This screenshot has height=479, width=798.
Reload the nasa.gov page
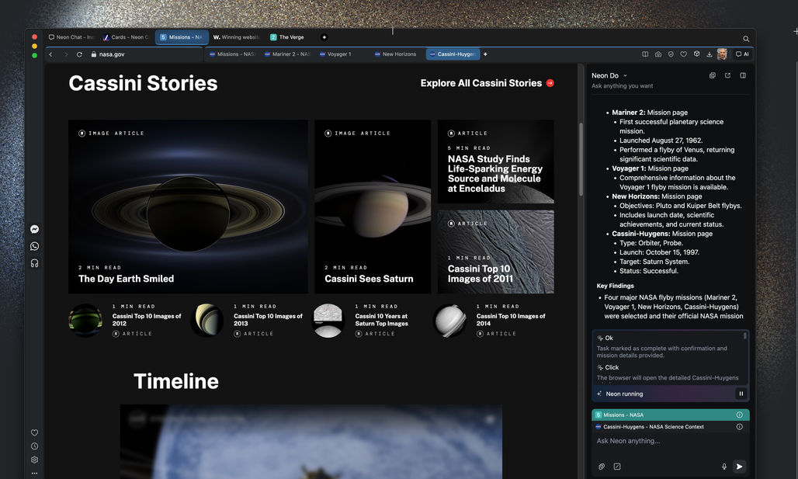point(79,54)
